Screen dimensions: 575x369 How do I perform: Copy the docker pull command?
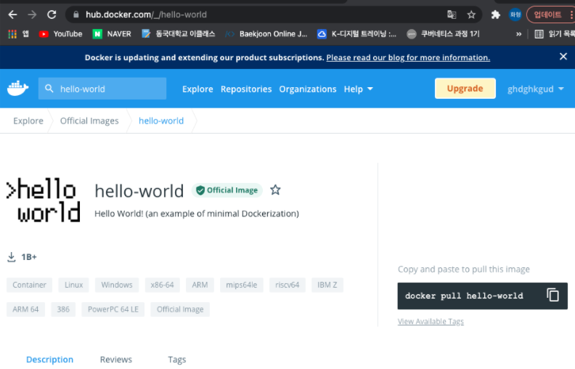click(552, 296)
